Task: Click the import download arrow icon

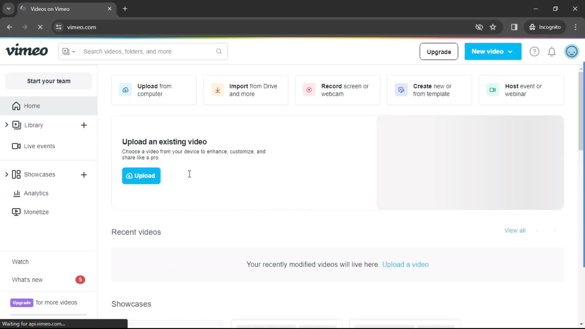Action: (x=218, y=90)
